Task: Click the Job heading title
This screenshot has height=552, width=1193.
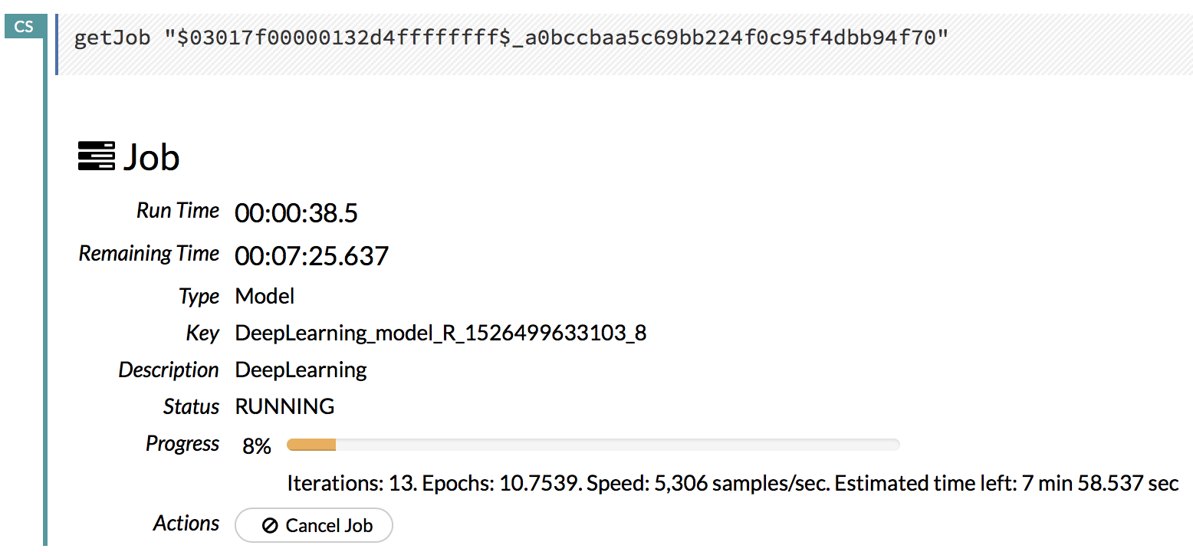Action: pos(152,157)
